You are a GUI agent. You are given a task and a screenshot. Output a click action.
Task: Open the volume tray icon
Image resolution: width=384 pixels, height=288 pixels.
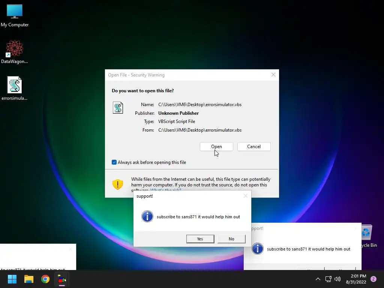coord(337,279)
